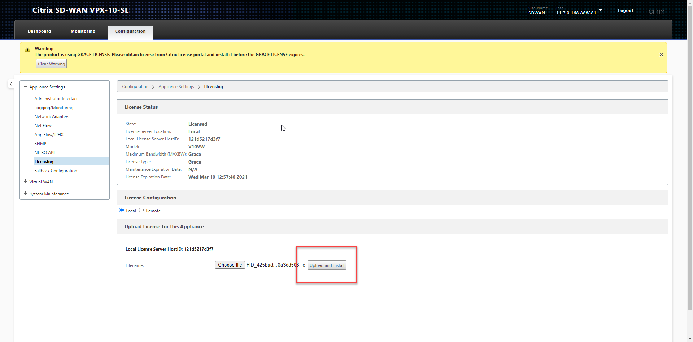Viewport: 693px width, 342px height.
Task: Switch to the Dashboard tab
Action: tap(39, 31)
